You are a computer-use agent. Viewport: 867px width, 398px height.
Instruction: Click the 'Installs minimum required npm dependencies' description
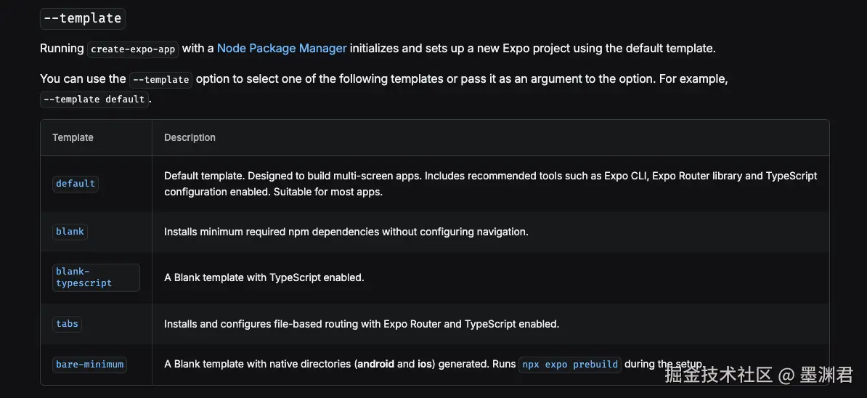[x=346, y=232]
